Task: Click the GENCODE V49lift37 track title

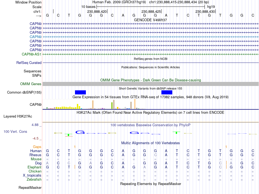Action: click(150, 20)
